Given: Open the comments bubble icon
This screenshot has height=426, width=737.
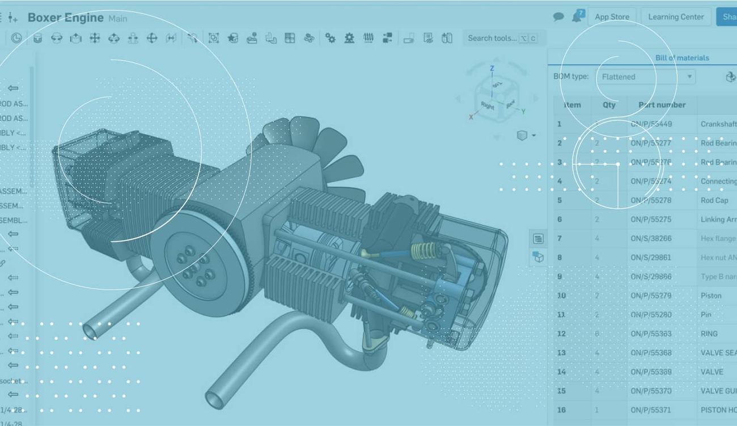Looking at the screenshot, I should pos(558,16).
